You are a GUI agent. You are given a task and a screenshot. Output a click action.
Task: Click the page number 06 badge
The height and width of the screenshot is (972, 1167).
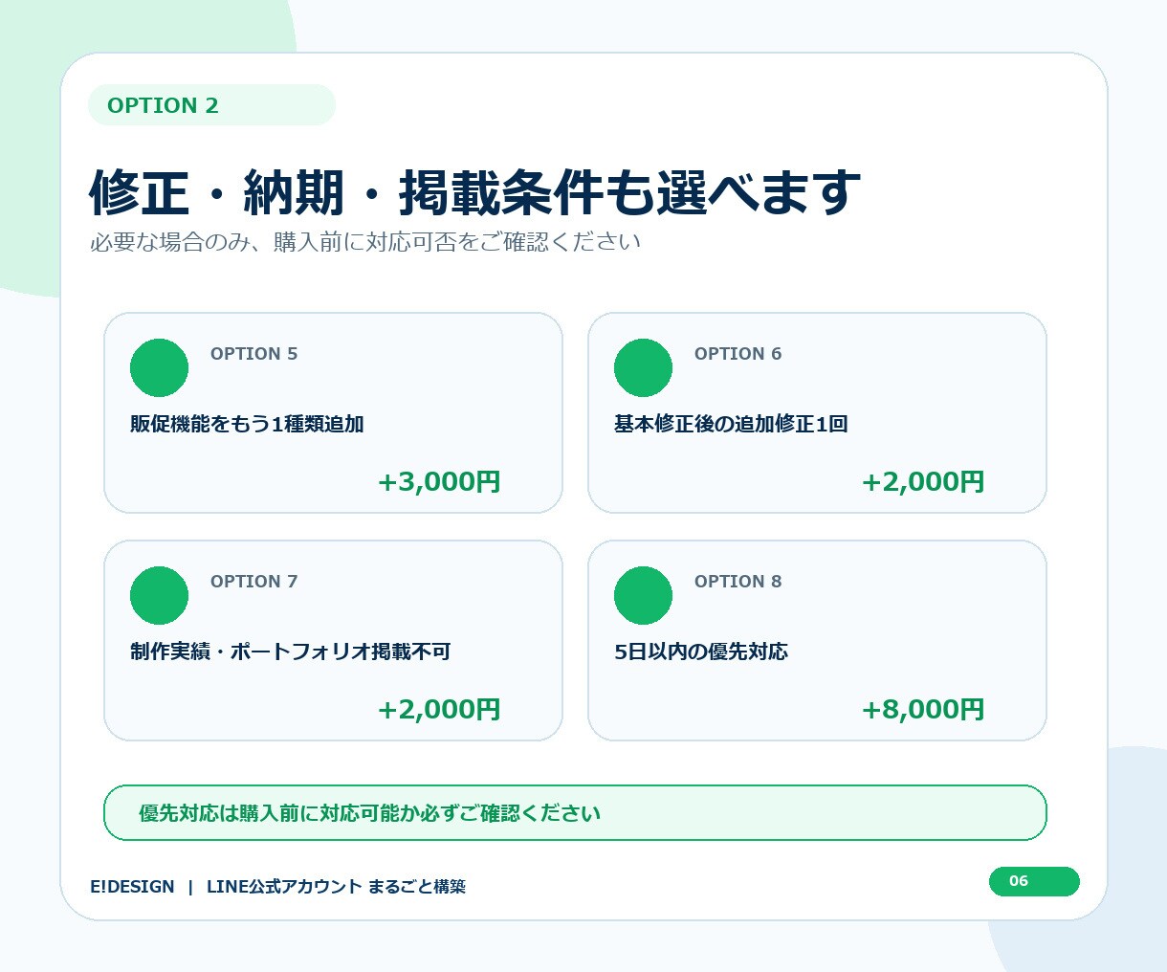1034,881
